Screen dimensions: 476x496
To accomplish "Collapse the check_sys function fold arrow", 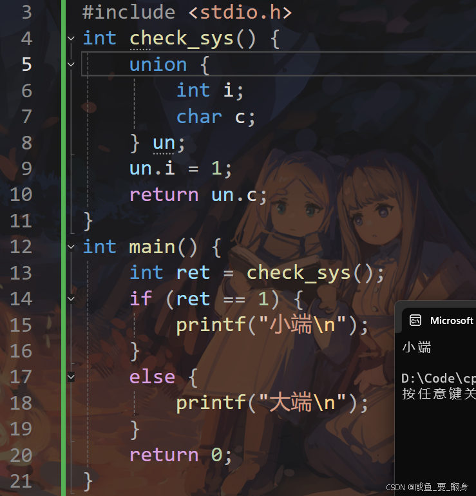I will coord(71,39).
